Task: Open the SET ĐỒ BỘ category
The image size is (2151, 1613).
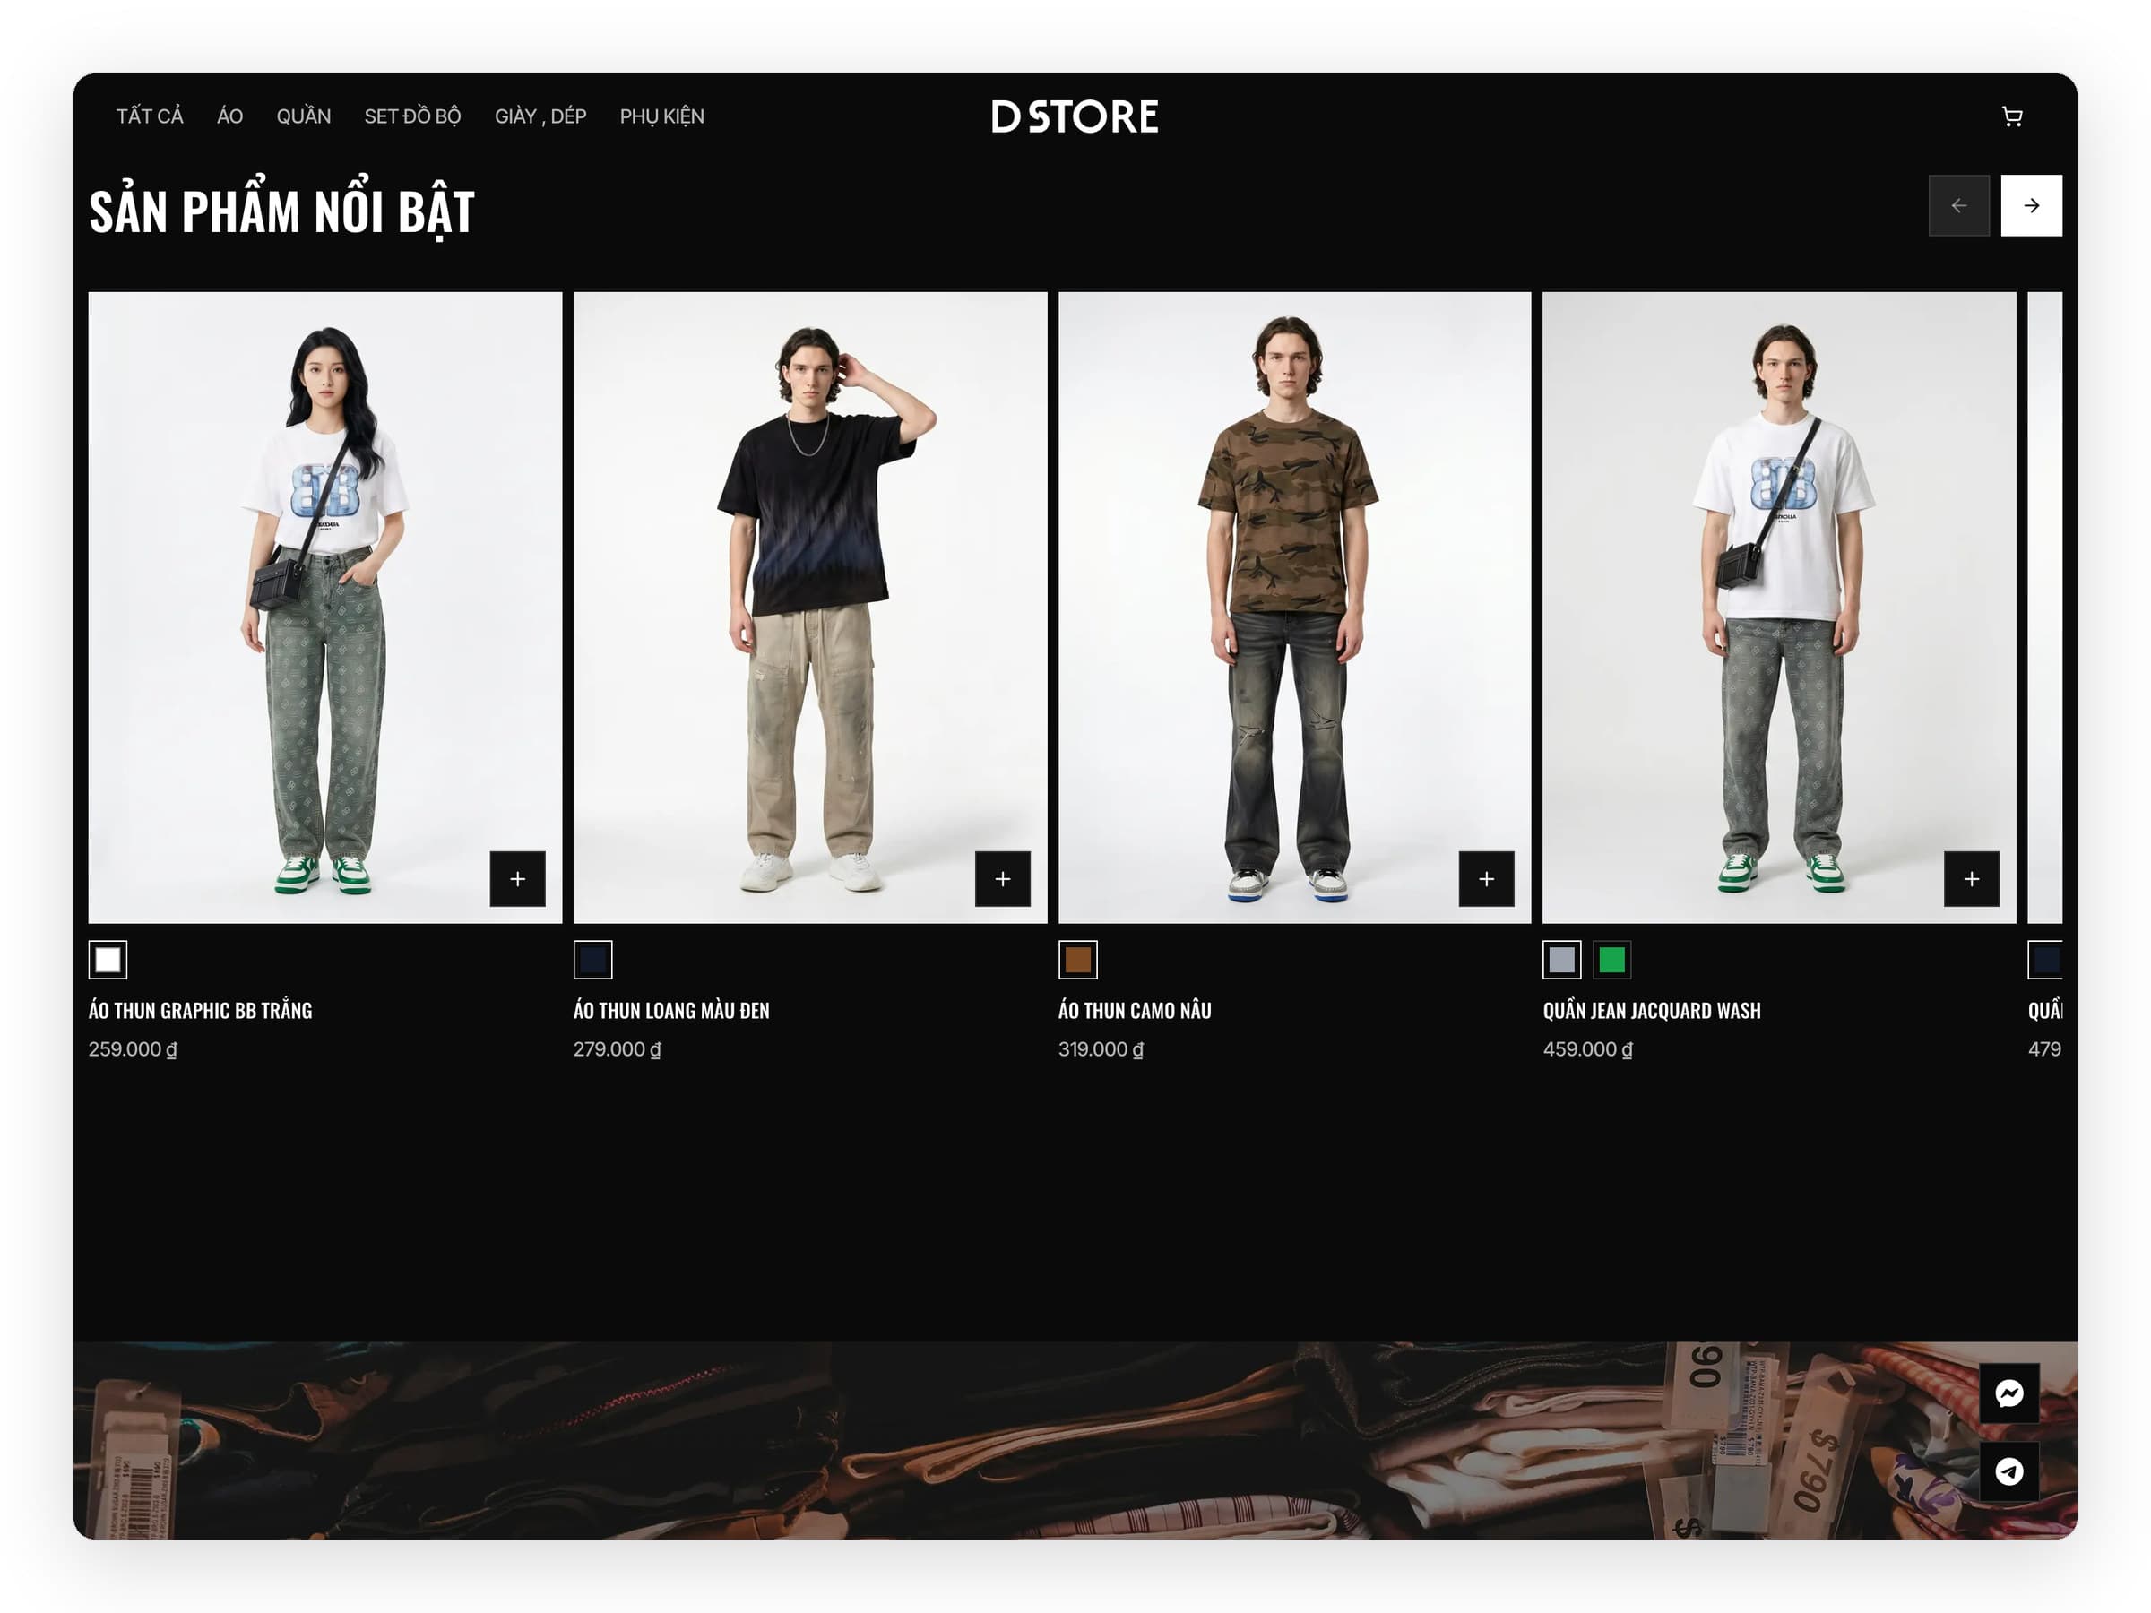Action: 412,116
